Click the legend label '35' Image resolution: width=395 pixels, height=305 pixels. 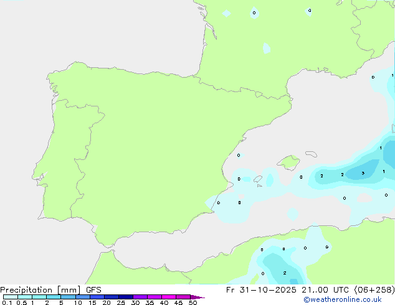(x=150, y=303)
